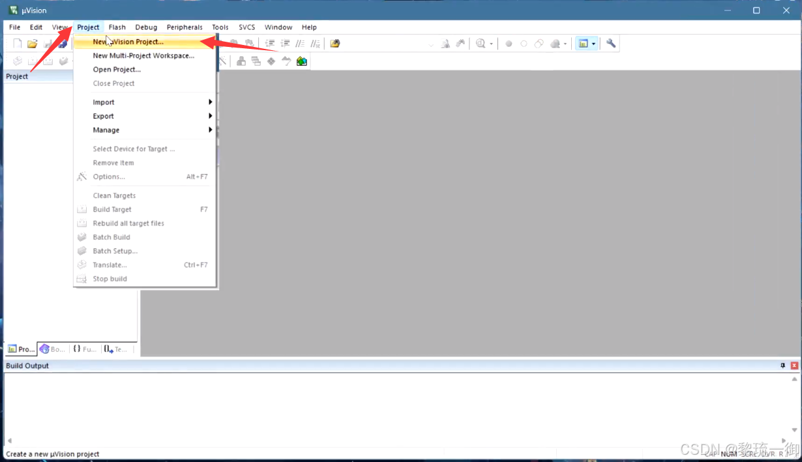802x462 pixels.
Task: Click the Manage Multi-Project Workspace icon
Action: [256, 61]
